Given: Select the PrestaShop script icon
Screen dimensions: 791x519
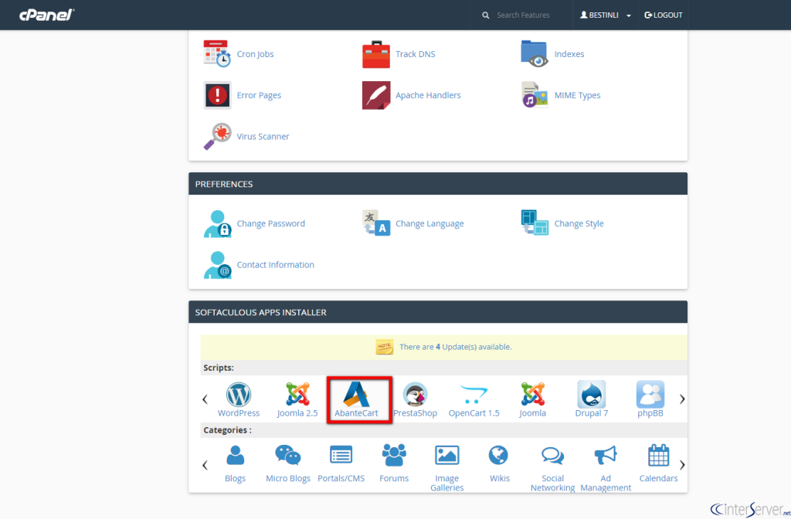Looking at the screenshot, I should click(x=415, y=395).
